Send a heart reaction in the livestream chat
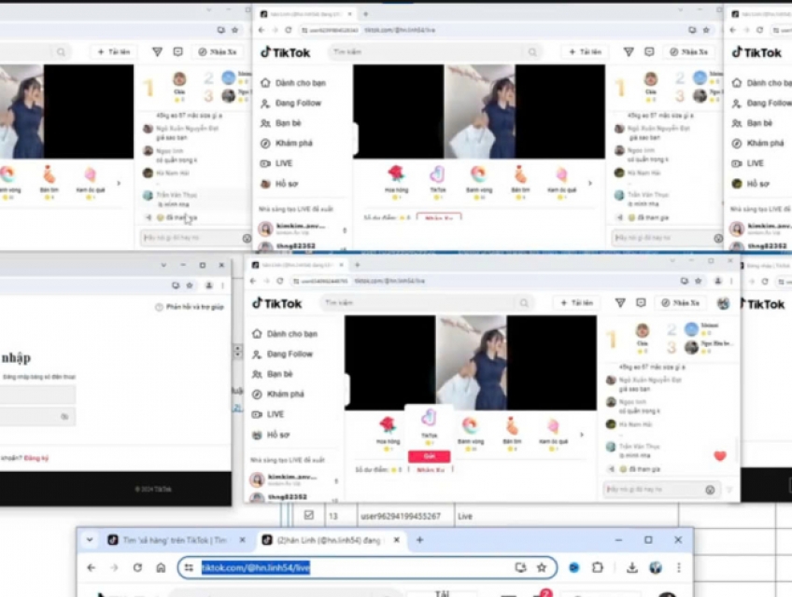The width and height of the screenshot is (792, 597). tap(720, 456)
